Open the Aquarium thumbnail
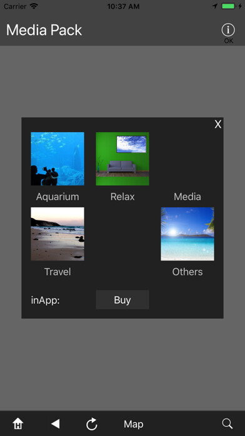 (x=57, y=158)
